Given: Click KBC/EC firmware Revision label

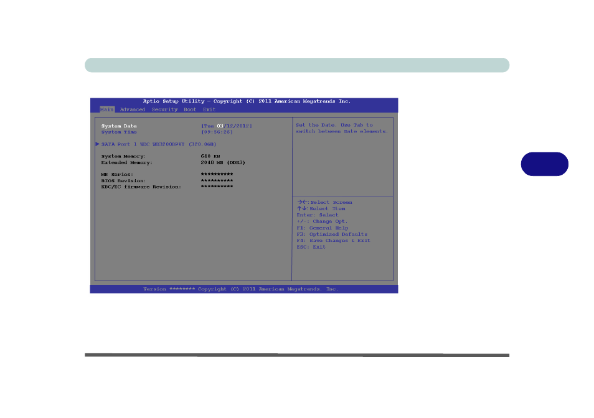Looking at the screenshot, I should tap(141, 187).
